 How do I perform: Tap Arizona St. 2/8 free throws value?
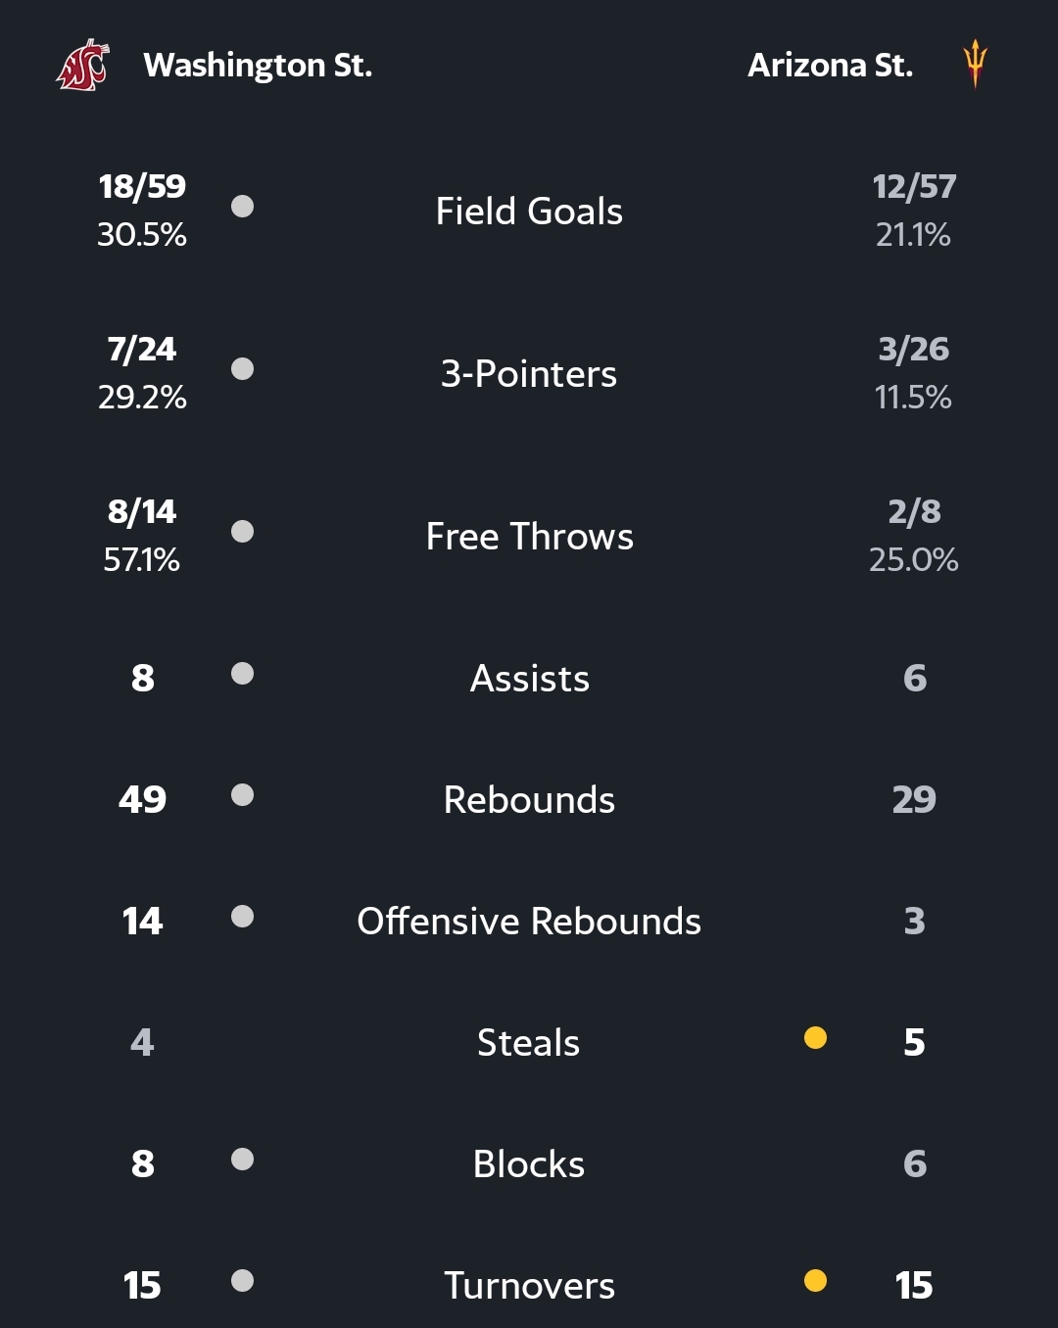(x=913, y=511)
